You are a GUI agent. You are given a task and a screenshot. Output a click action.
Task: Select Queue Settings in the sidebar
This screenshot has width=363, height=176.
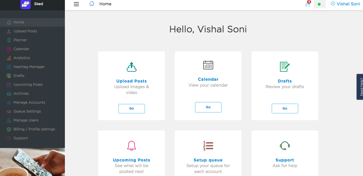pyautogui.click(x=32, y=112)
